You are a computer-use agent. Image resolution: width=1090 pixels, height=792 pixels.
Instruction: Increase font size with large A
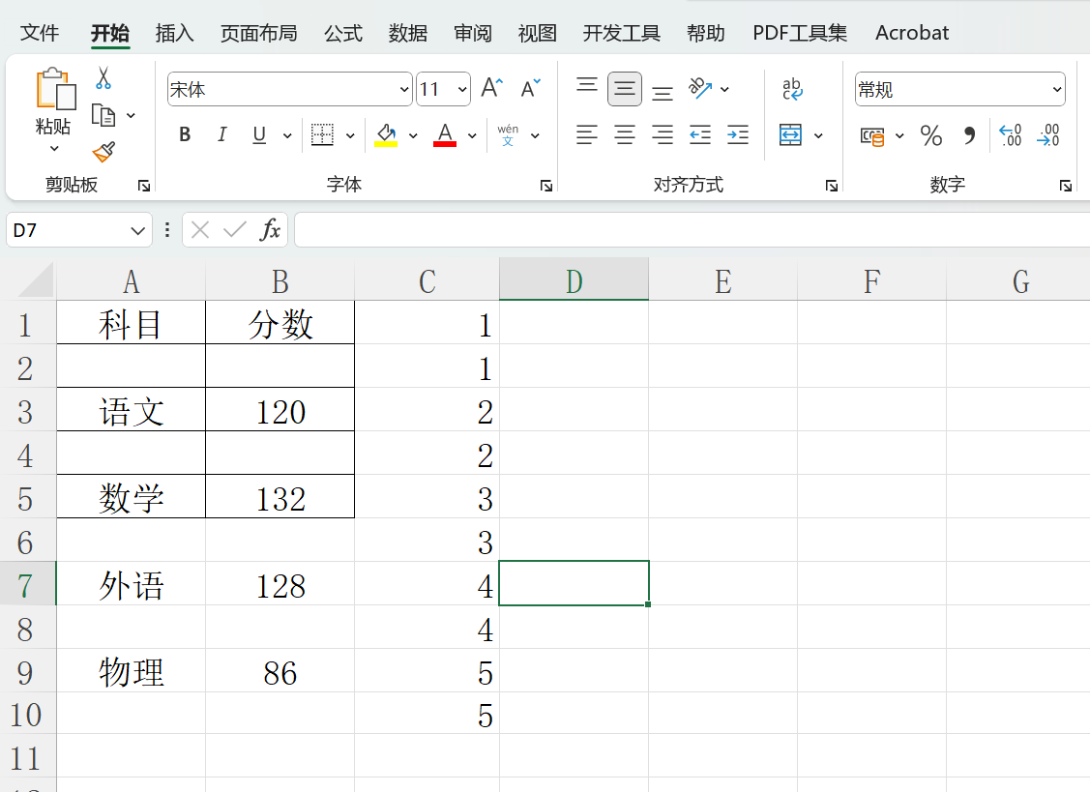click(x=492, y=88)
